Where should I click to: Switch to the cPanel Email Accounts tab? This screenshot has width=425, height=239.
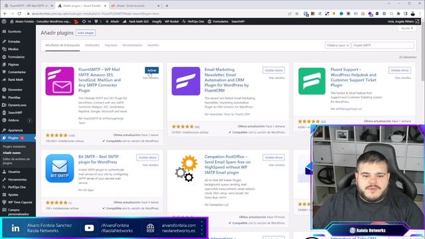coord(135,6)
